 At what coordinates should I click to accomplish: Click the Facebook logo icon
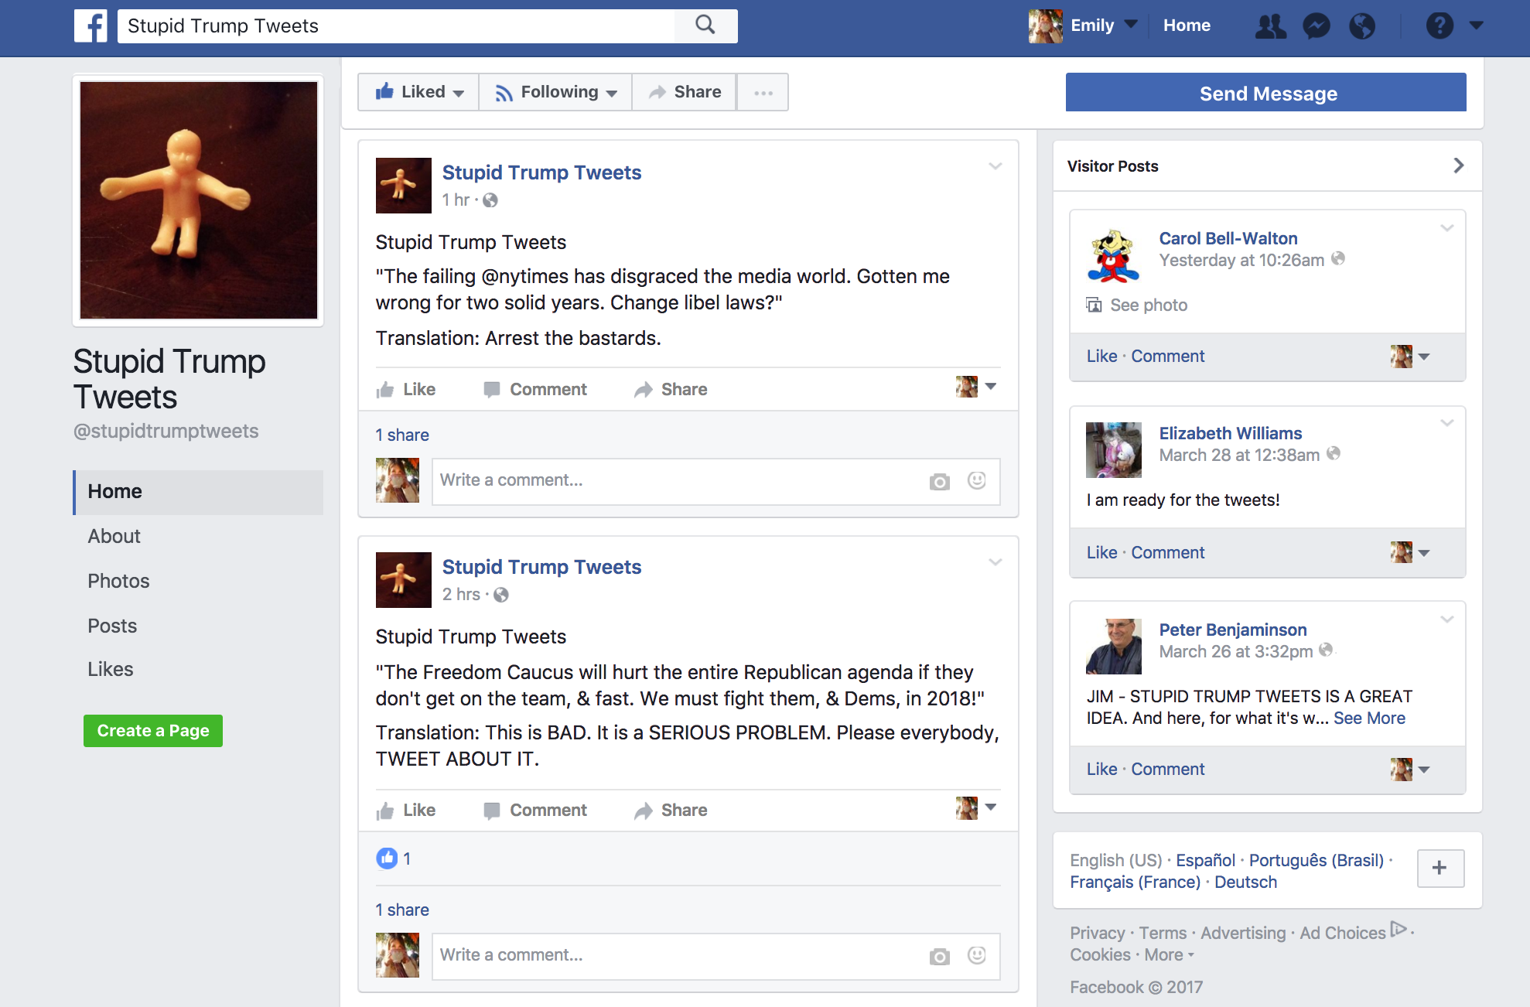[91, 26]
